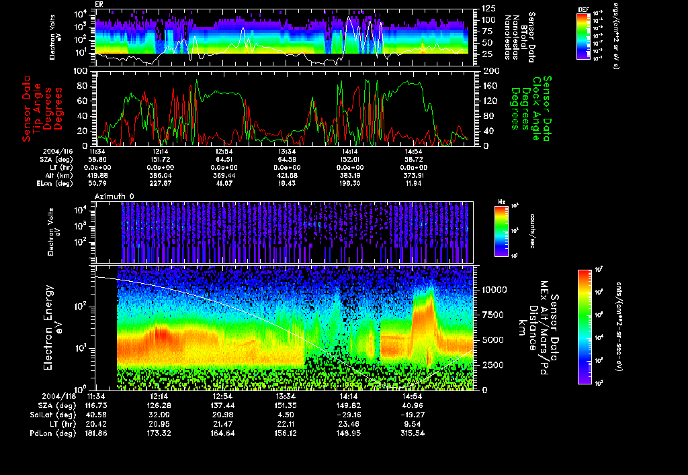Click the SZA value 151.72
The image size is (688, 475).
pos(160,160)
